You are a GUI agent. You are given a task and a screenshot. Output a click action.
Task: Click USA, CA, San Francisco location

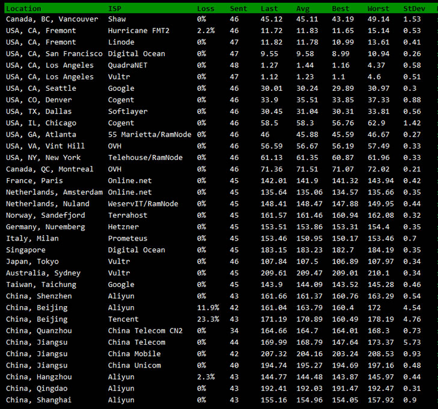pyautogui.click(x=54, y=54)
